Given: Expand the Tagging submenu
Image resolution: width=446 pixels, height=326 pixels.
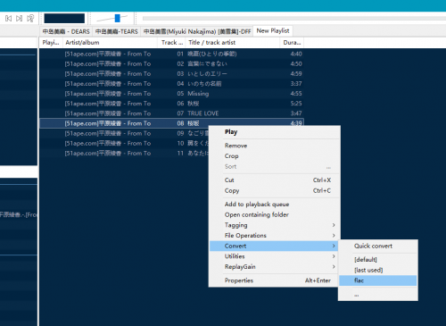Looking at the screenshot, I should (275, 225).
